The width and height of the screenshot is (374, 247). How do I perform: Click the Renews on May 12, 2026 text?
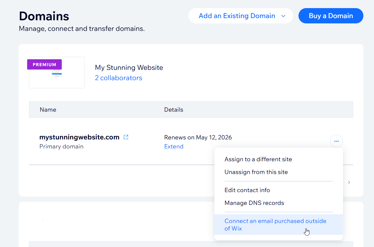pyautogui.click(x=198, y=137)
